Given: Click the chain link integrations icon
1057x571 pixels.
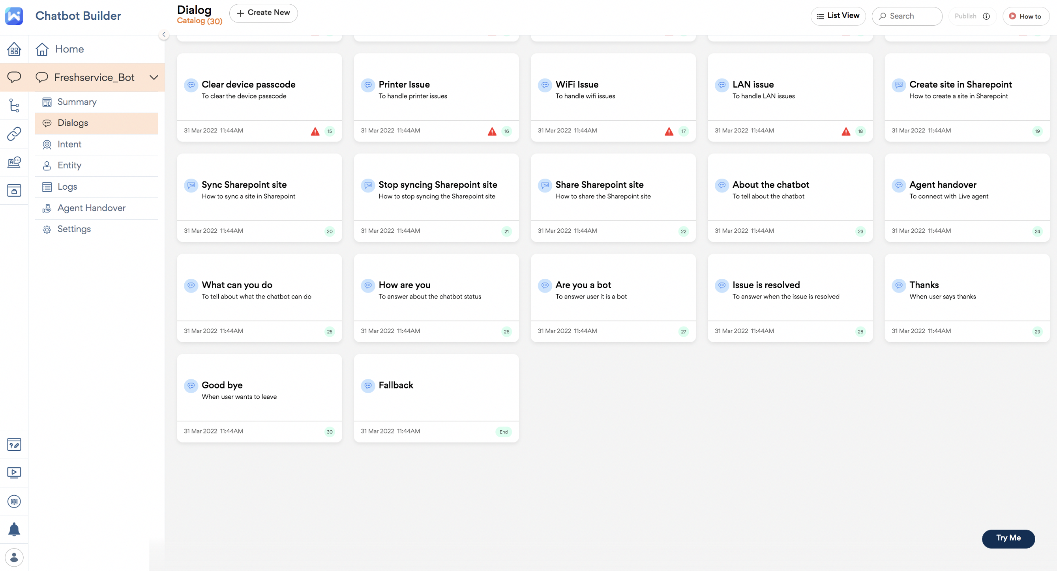Looking at the screenshot, I should tap(14, 134).
